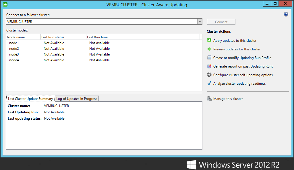The image size is (294, 170).
Task: Click the Connect button
Action: pos(221,22)
